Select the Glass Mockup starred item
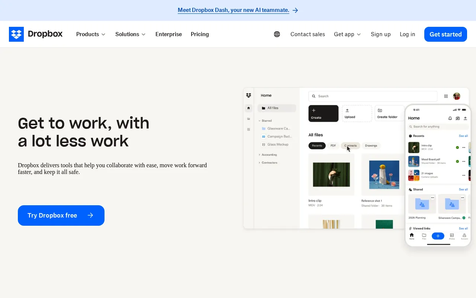Viewport: 476px width, 298px height. coord(275,145)
